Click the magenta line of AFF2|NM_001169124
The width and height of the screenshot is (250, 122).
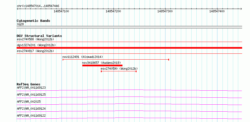(129, 111)
